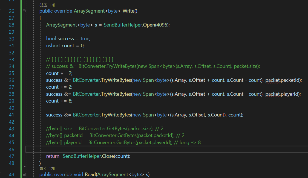
Task: Collapse the Read method outline box
Action: click(24, 174)
